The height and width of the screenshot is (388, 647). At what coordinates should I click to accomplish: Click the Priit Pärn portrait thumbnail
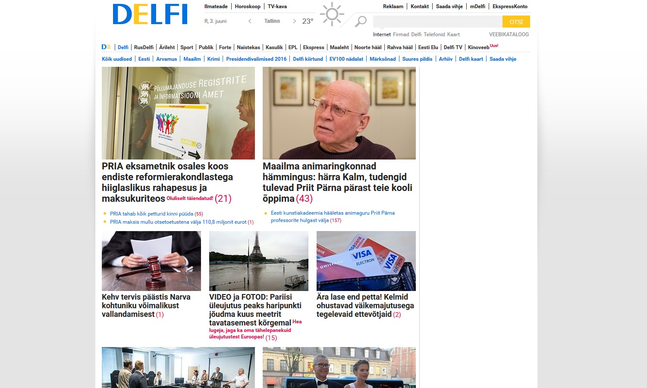pyautogui.click(x=339, y=113)
